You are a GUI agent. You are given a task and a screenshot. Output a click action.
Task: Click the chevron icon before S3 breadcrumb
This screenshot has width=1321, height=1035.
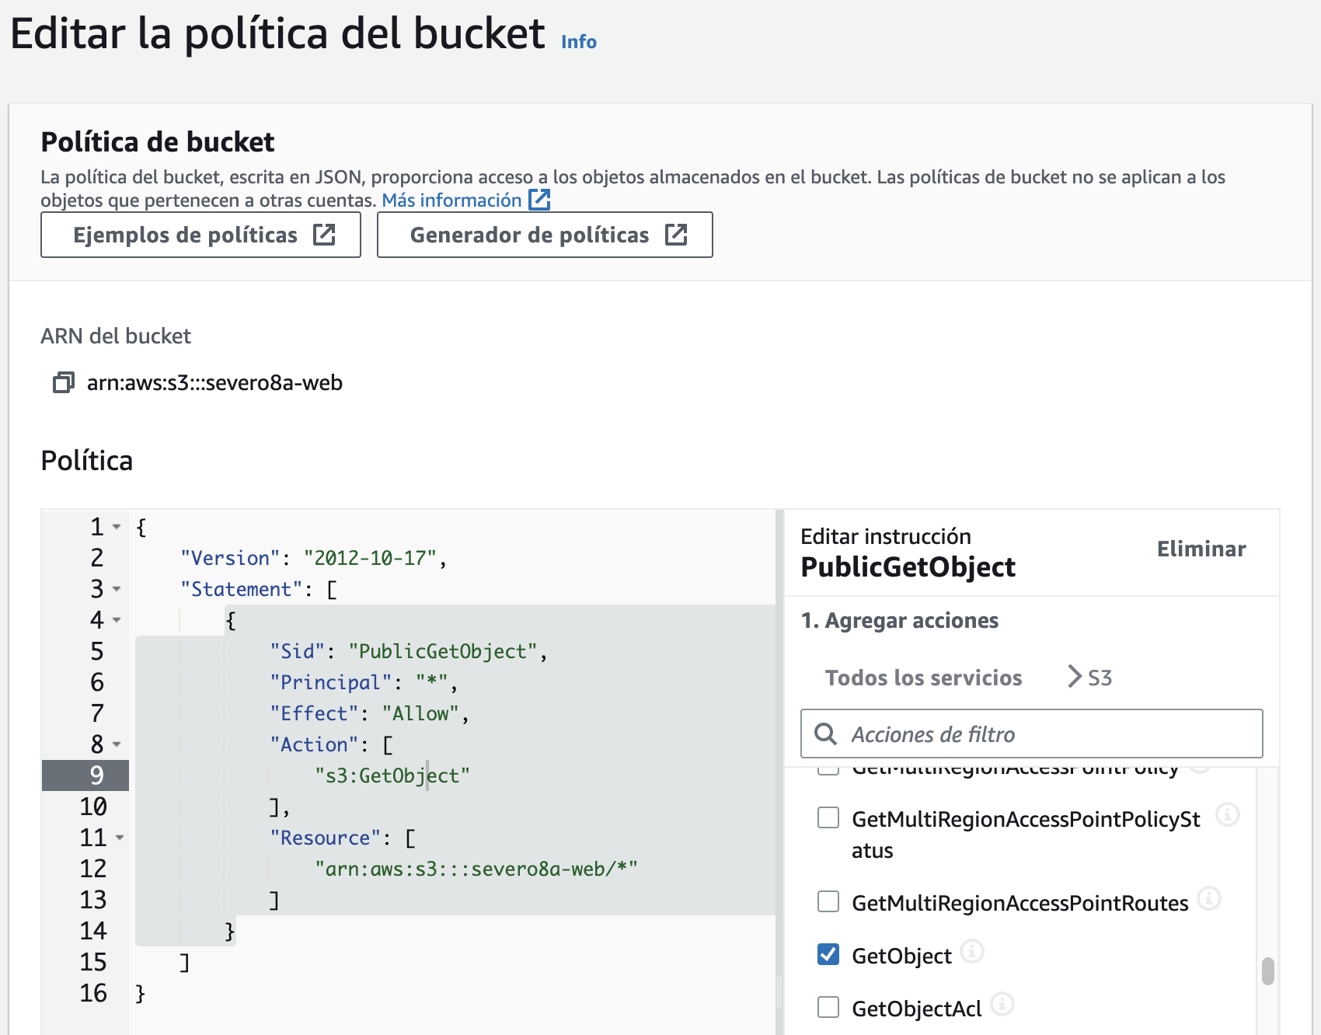(1075, 676)
